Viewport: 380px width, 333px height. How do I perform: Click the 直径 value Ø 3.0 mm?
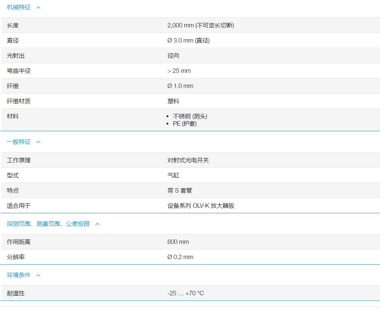(x=189, y=40)
